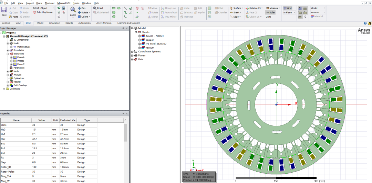Expand the copper sheets node

(139, 40)
